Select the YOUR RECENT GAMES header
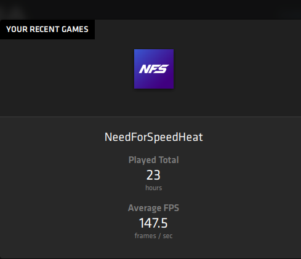301x259 pixels. click(47, 30)
